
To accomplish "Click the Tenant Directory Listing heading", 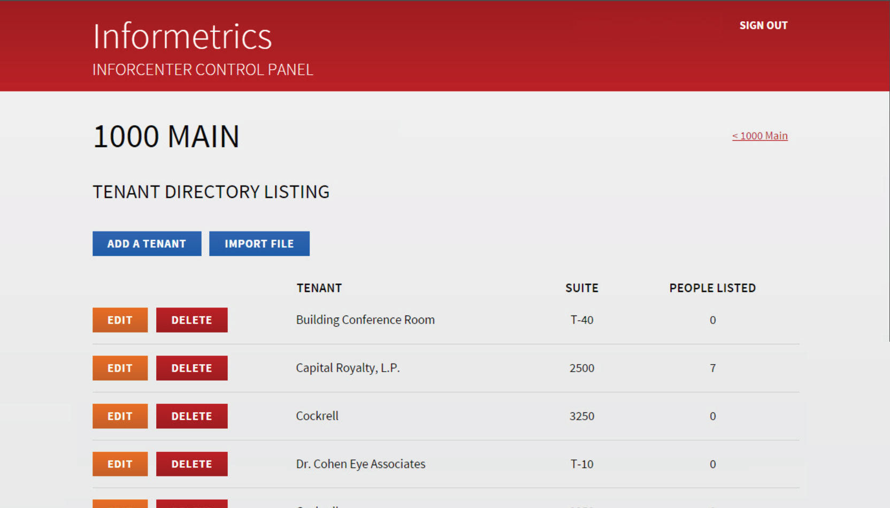I will click(x=211, y=192).
